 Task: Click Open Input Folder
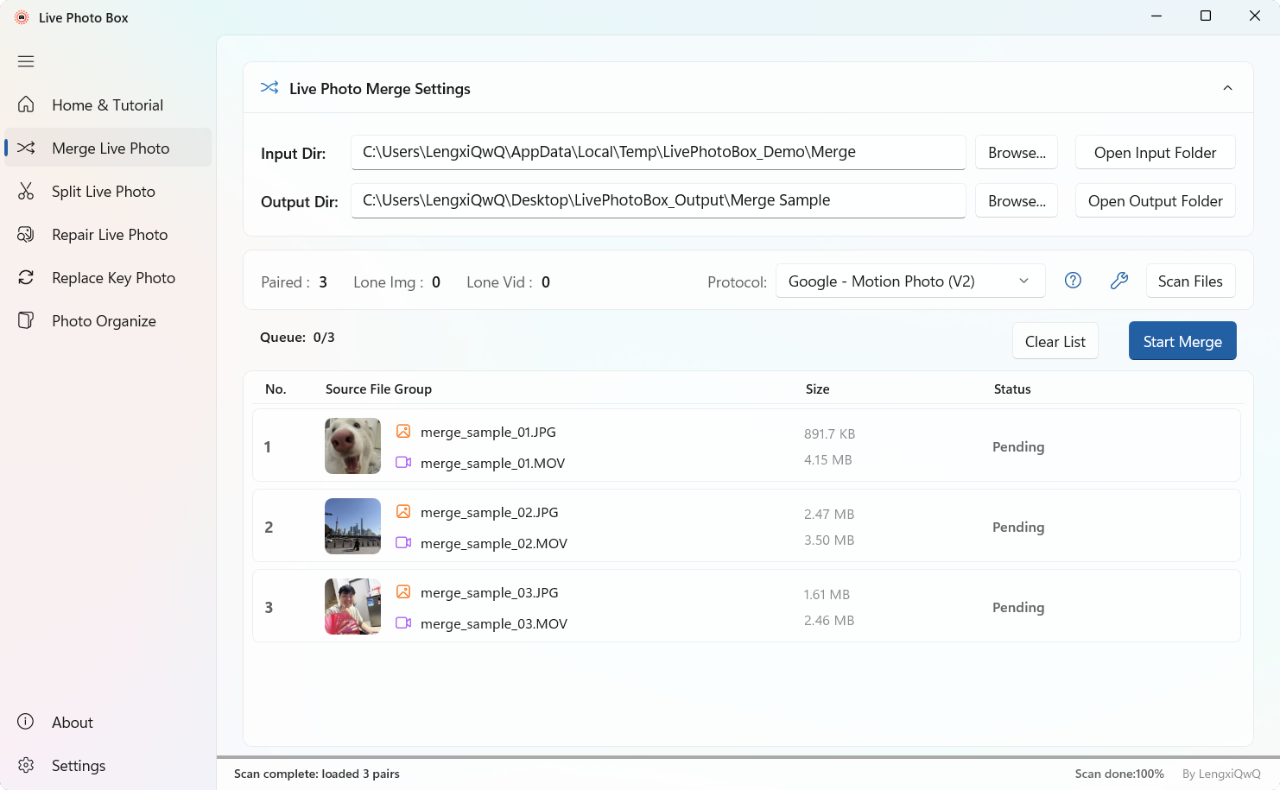coord(1155,152)
